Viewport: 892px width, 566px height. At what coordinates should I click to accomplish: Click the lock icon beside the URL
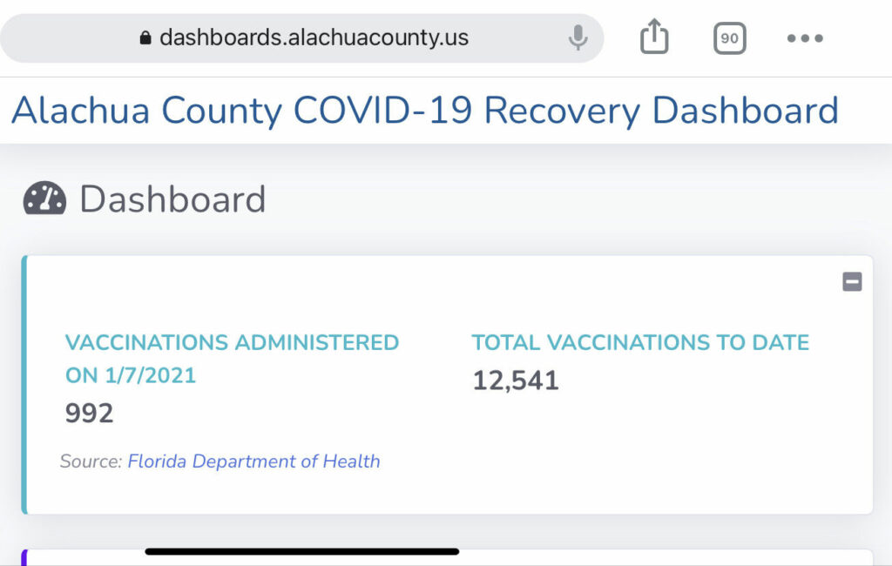pyautogui.click(x=145, y=38)
